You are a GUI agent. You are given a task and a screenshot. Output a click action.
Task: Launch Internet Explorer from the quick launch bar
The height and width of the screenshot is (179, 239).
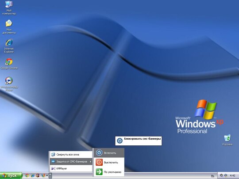tap(32, 175)
